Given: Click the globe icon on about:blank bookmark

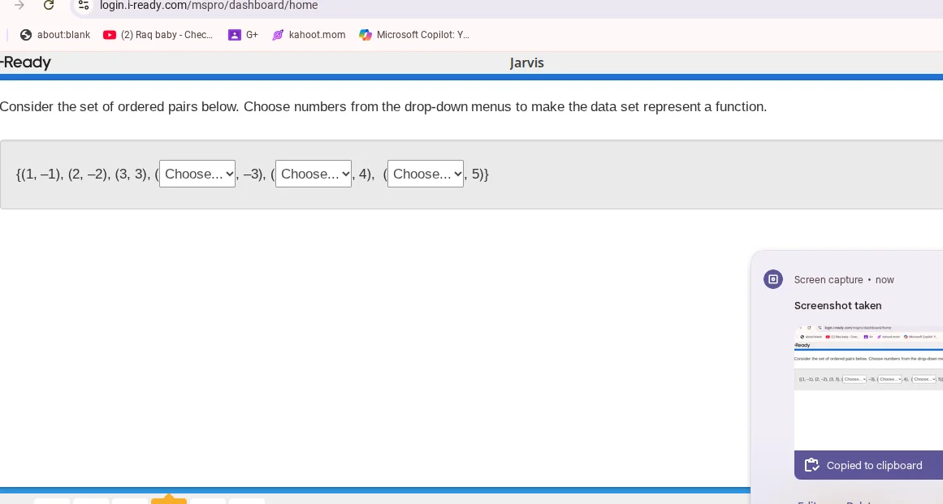Looking at the screenshot, I should 24,35.
